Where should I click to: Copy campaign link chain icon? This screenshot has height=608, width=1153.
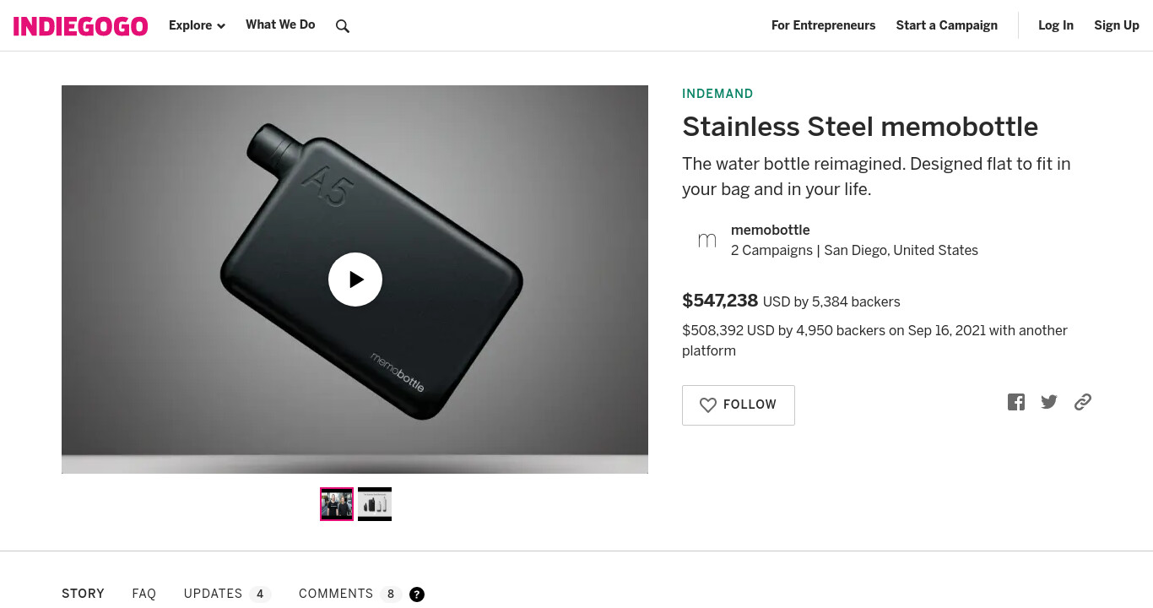(x=1083, y=402)
